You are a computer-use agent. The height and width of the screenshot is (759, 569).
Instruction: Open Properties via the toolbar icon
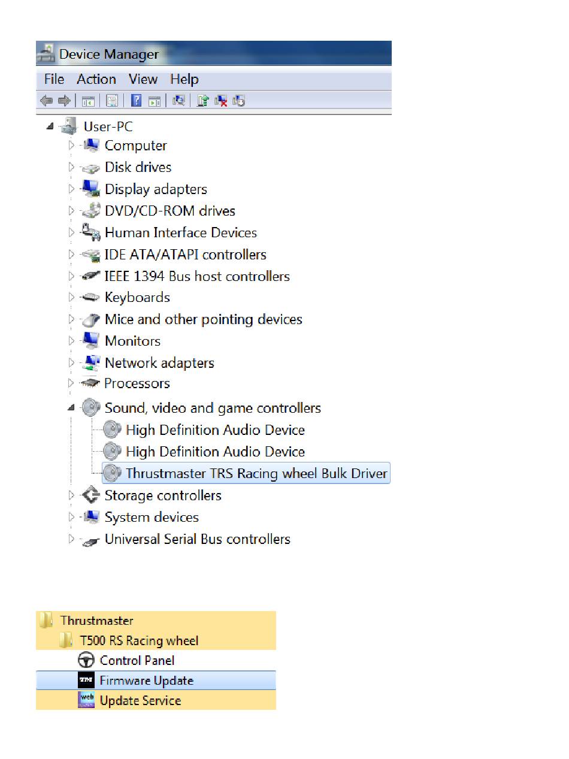pyautogui.click(x=112, y=101)
